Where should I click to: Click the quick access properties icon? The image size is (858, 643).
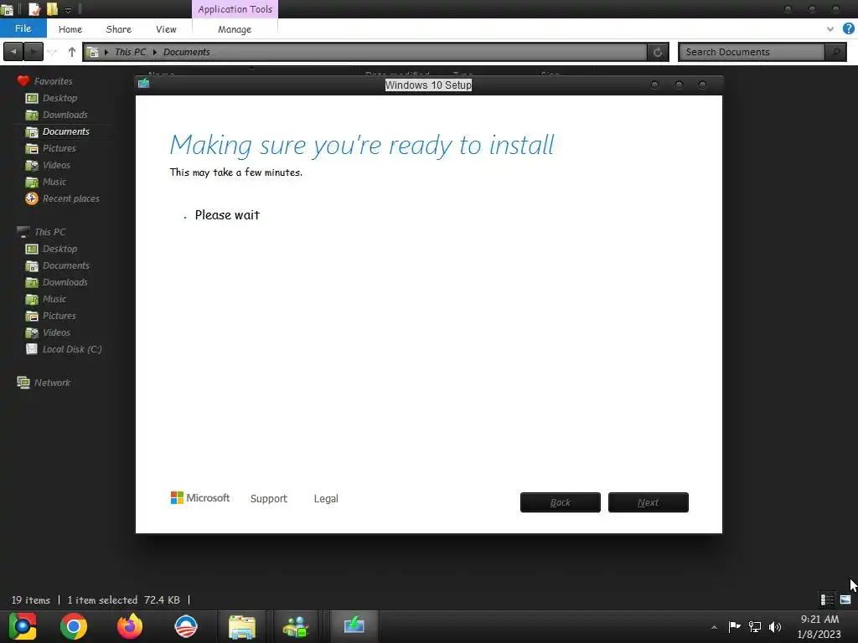pyautogui.click(x=35, y=9)
